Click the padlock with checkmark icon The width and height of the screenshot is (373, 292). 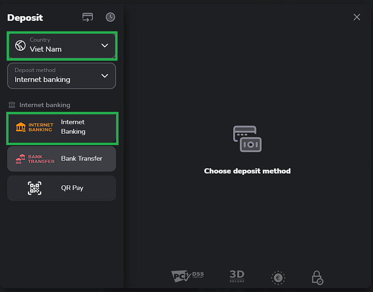click(317, 277)
